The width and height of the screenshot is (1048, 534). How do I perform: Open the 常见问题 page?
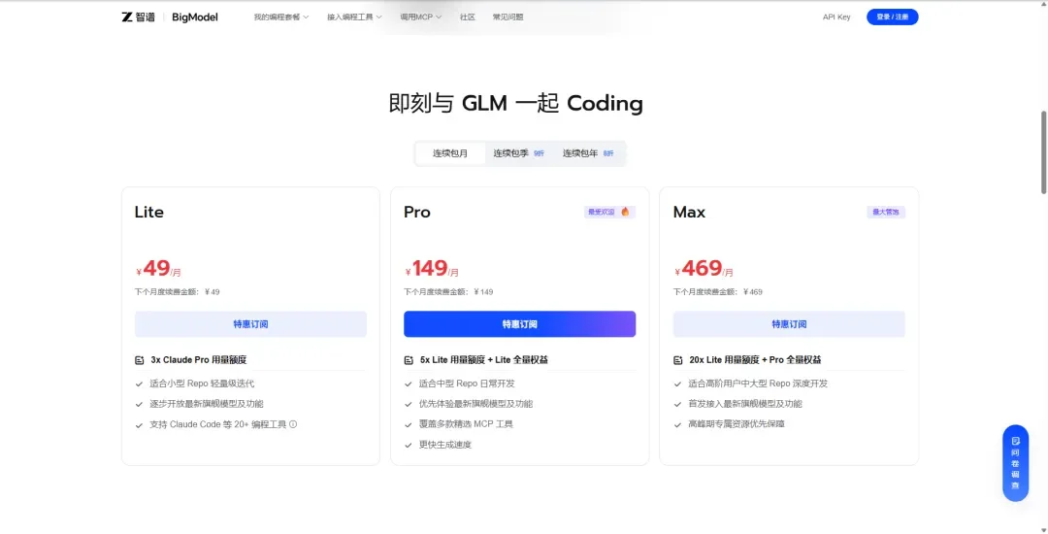click(x=508, y=17)
